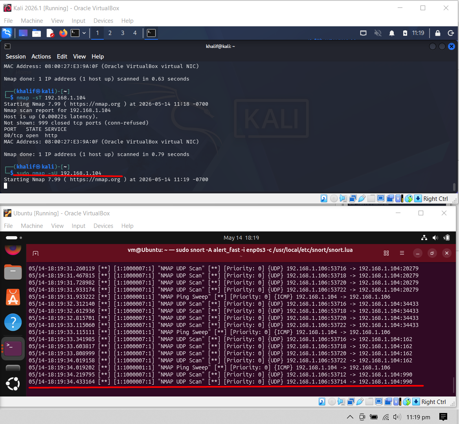Open Edit menu in Kali terminal

(62, 57)
